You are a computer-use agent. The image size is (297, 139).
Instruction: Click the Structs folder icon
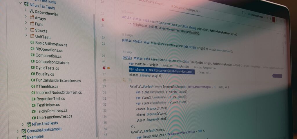[x=32, y=30]
